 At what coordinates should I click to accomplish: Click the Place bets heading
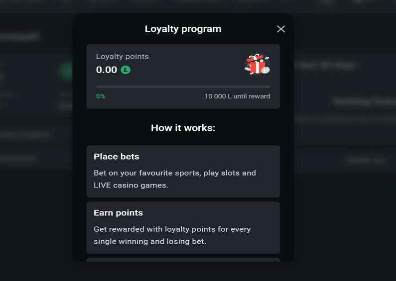[x=117, y=156]
